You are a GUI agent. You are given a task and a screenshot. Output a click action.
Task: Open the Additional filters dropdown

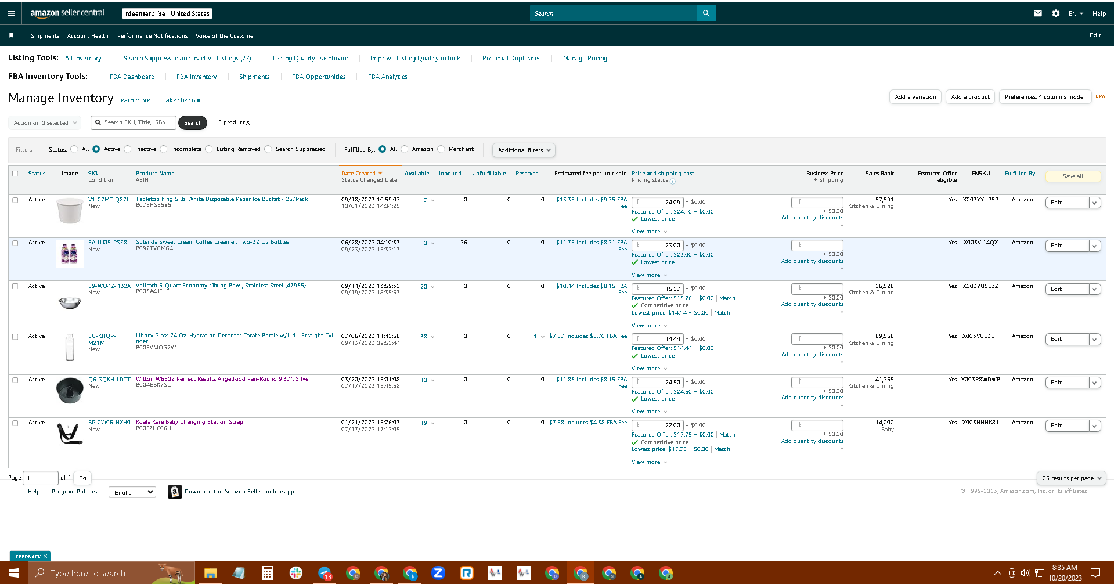click(524, 150)
